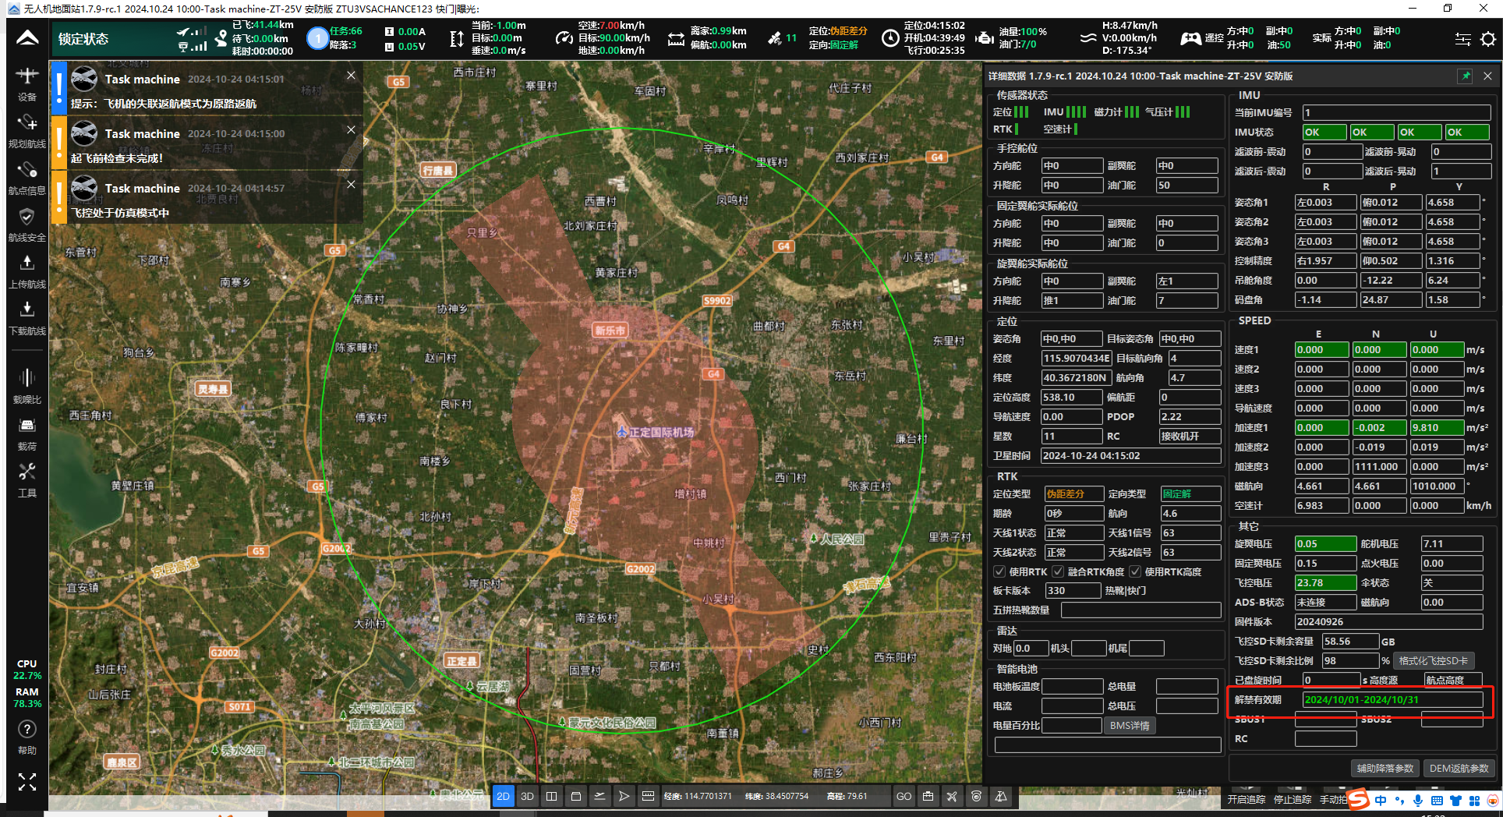Open the 载荷 payload panel

pos(27,433)
